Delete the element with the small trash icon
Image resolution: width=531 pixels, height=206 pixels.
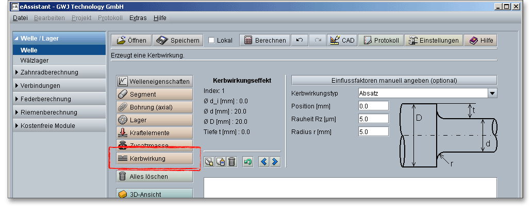(231, 162)
